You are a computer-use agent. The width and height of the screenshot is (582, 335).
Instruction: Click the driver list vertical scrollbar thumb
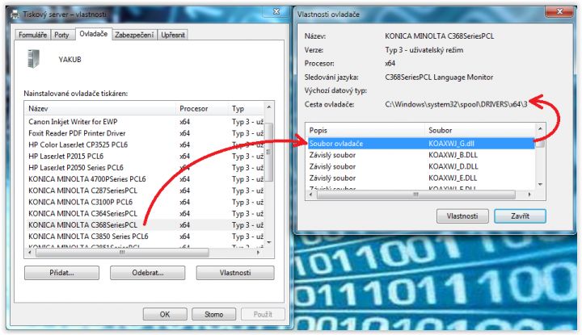coord(269,152)
